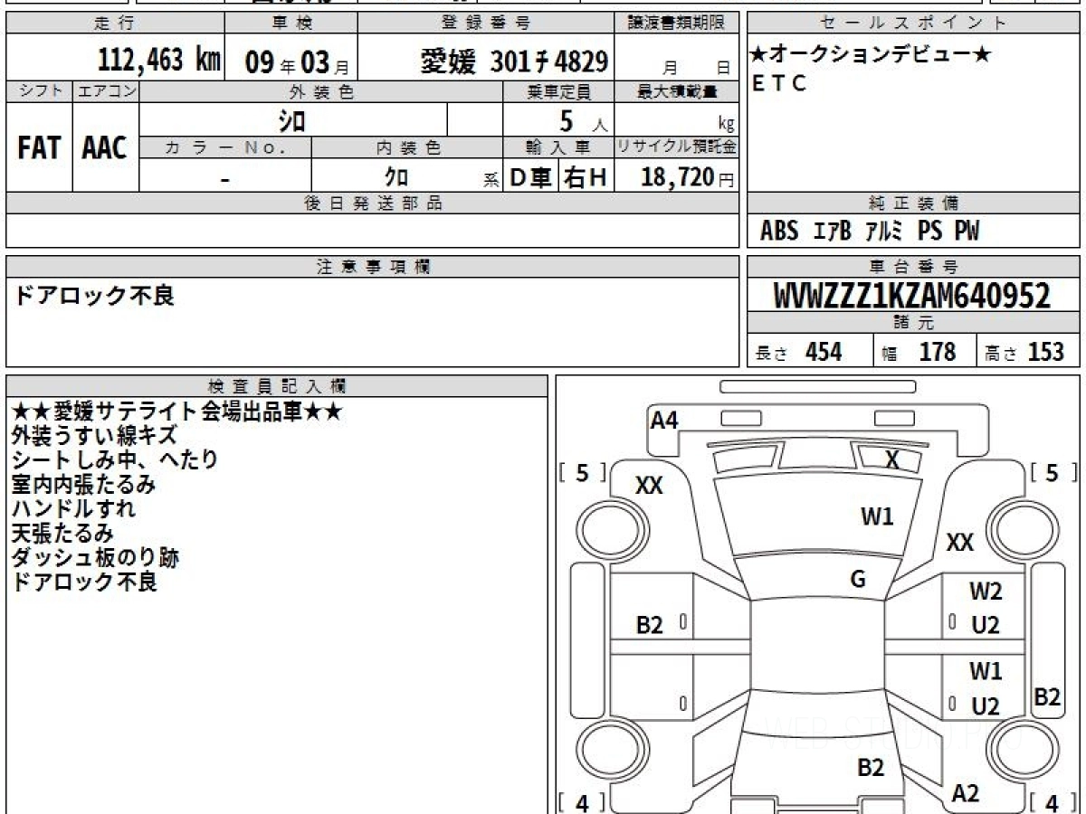
Task: Click the 天張たるみ note
Action: pyautogui.click(x=62, y=534)
